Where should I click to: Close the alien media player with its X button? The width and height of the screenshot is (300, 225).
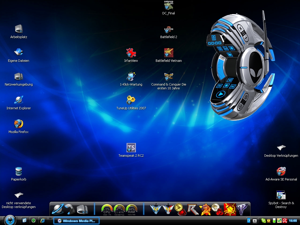coord(240,28)
